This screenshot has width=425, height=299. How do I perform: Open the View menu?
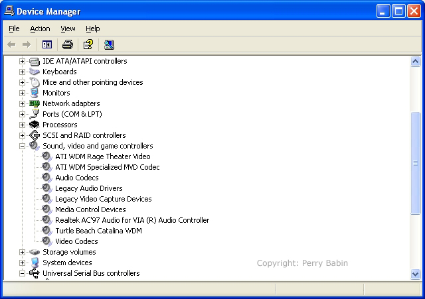tap(68, 29)
